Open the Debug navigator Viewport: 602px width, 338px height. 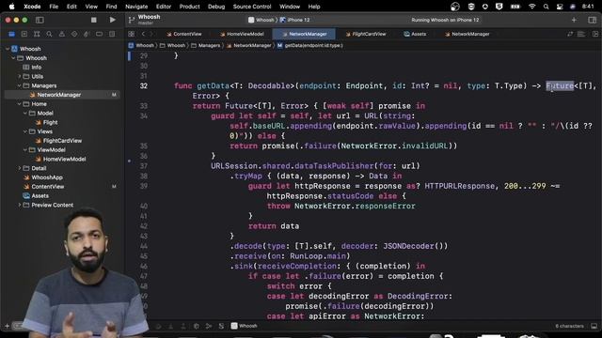point(87,34)
